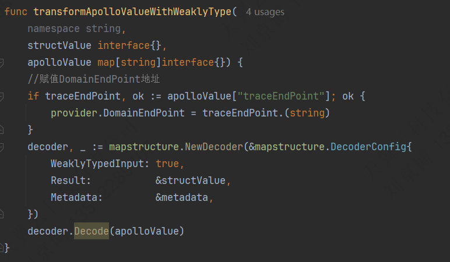Click the fold end marker at the function's final brace

pos(1,247)
